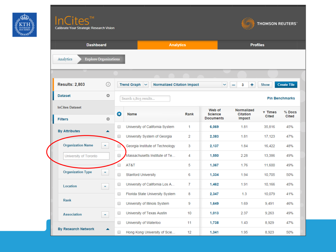This screenshot has height=252, width=336.
Task: Click the Pin Benchmarks link
Action: 281,98
